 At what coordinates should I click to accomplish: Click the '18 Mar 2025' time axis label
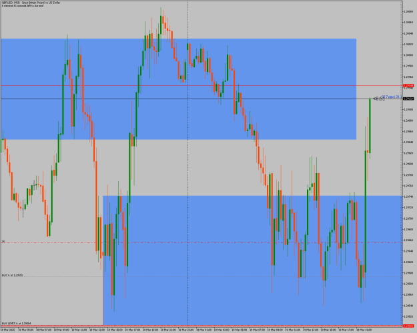click(8, 330)
